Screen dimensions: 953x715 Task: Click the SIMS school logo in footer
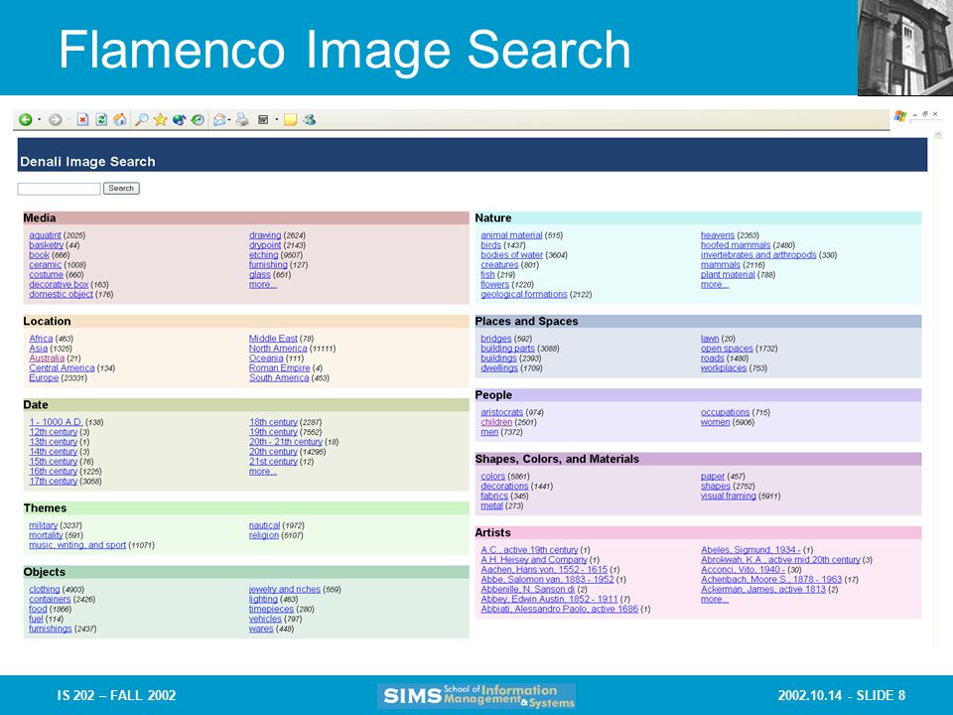tap(476, 695)
